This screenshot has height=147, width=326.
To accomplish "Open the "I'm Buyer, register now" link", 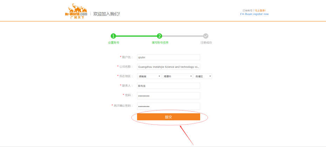I will click(254, 14).
